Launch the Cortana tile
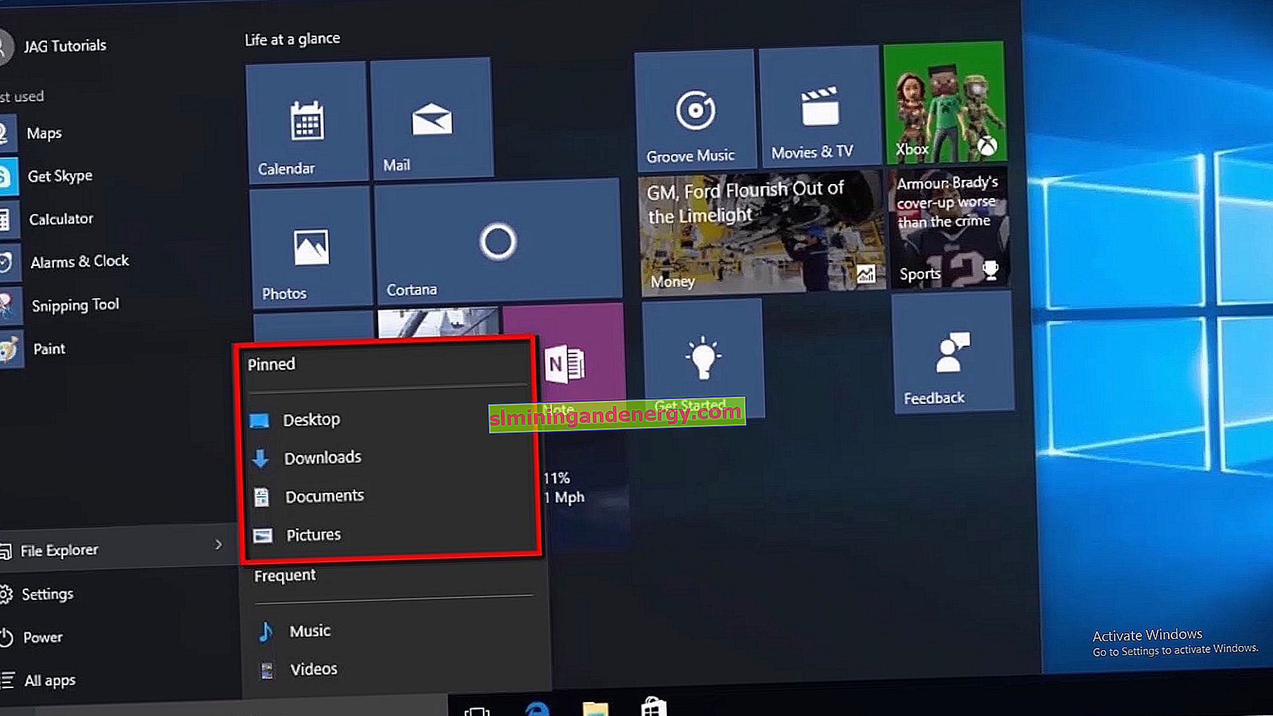The image size is (1273, 716). [x=498, y=241]
